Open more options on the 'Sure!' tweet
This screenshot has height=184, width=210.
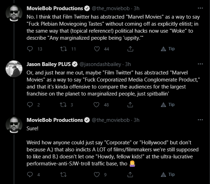coord(200,120)
